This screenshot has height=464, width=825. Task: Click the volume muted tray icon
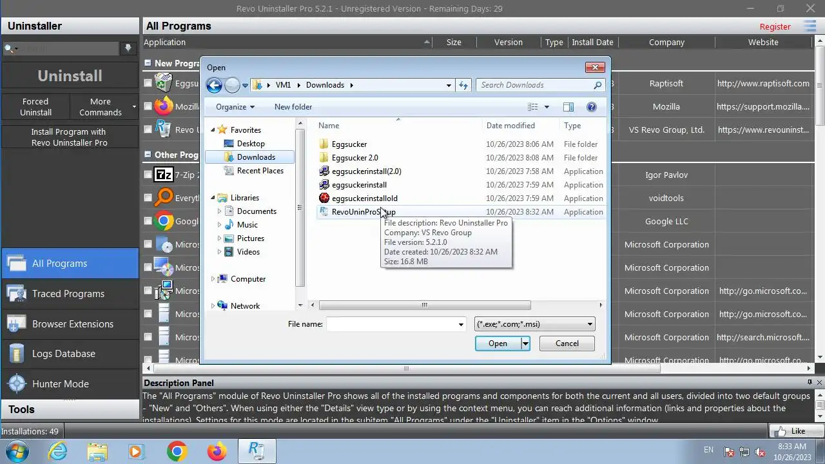click(759, 452)
